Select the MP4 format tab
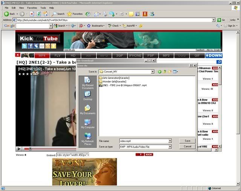This screenshot has width=241, height=191. tap(42, 55)
